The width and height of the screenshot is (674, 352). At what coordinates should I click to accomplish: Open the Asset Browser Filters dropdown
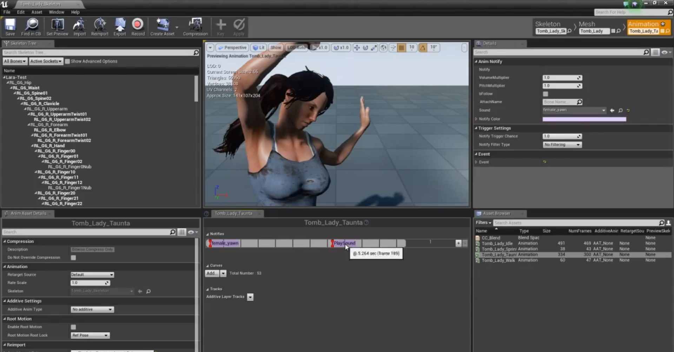[483, 223]
